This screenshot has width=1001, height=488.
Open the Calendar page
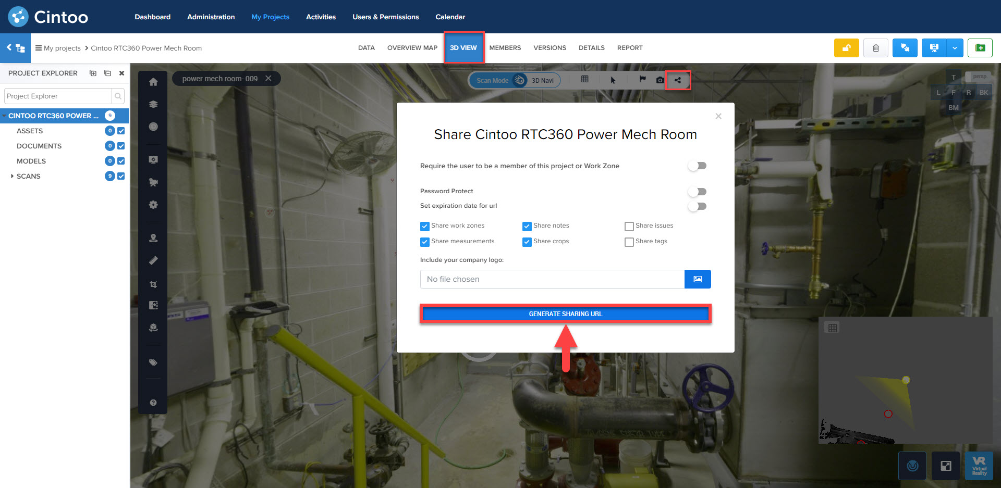[x=450, y=17]
